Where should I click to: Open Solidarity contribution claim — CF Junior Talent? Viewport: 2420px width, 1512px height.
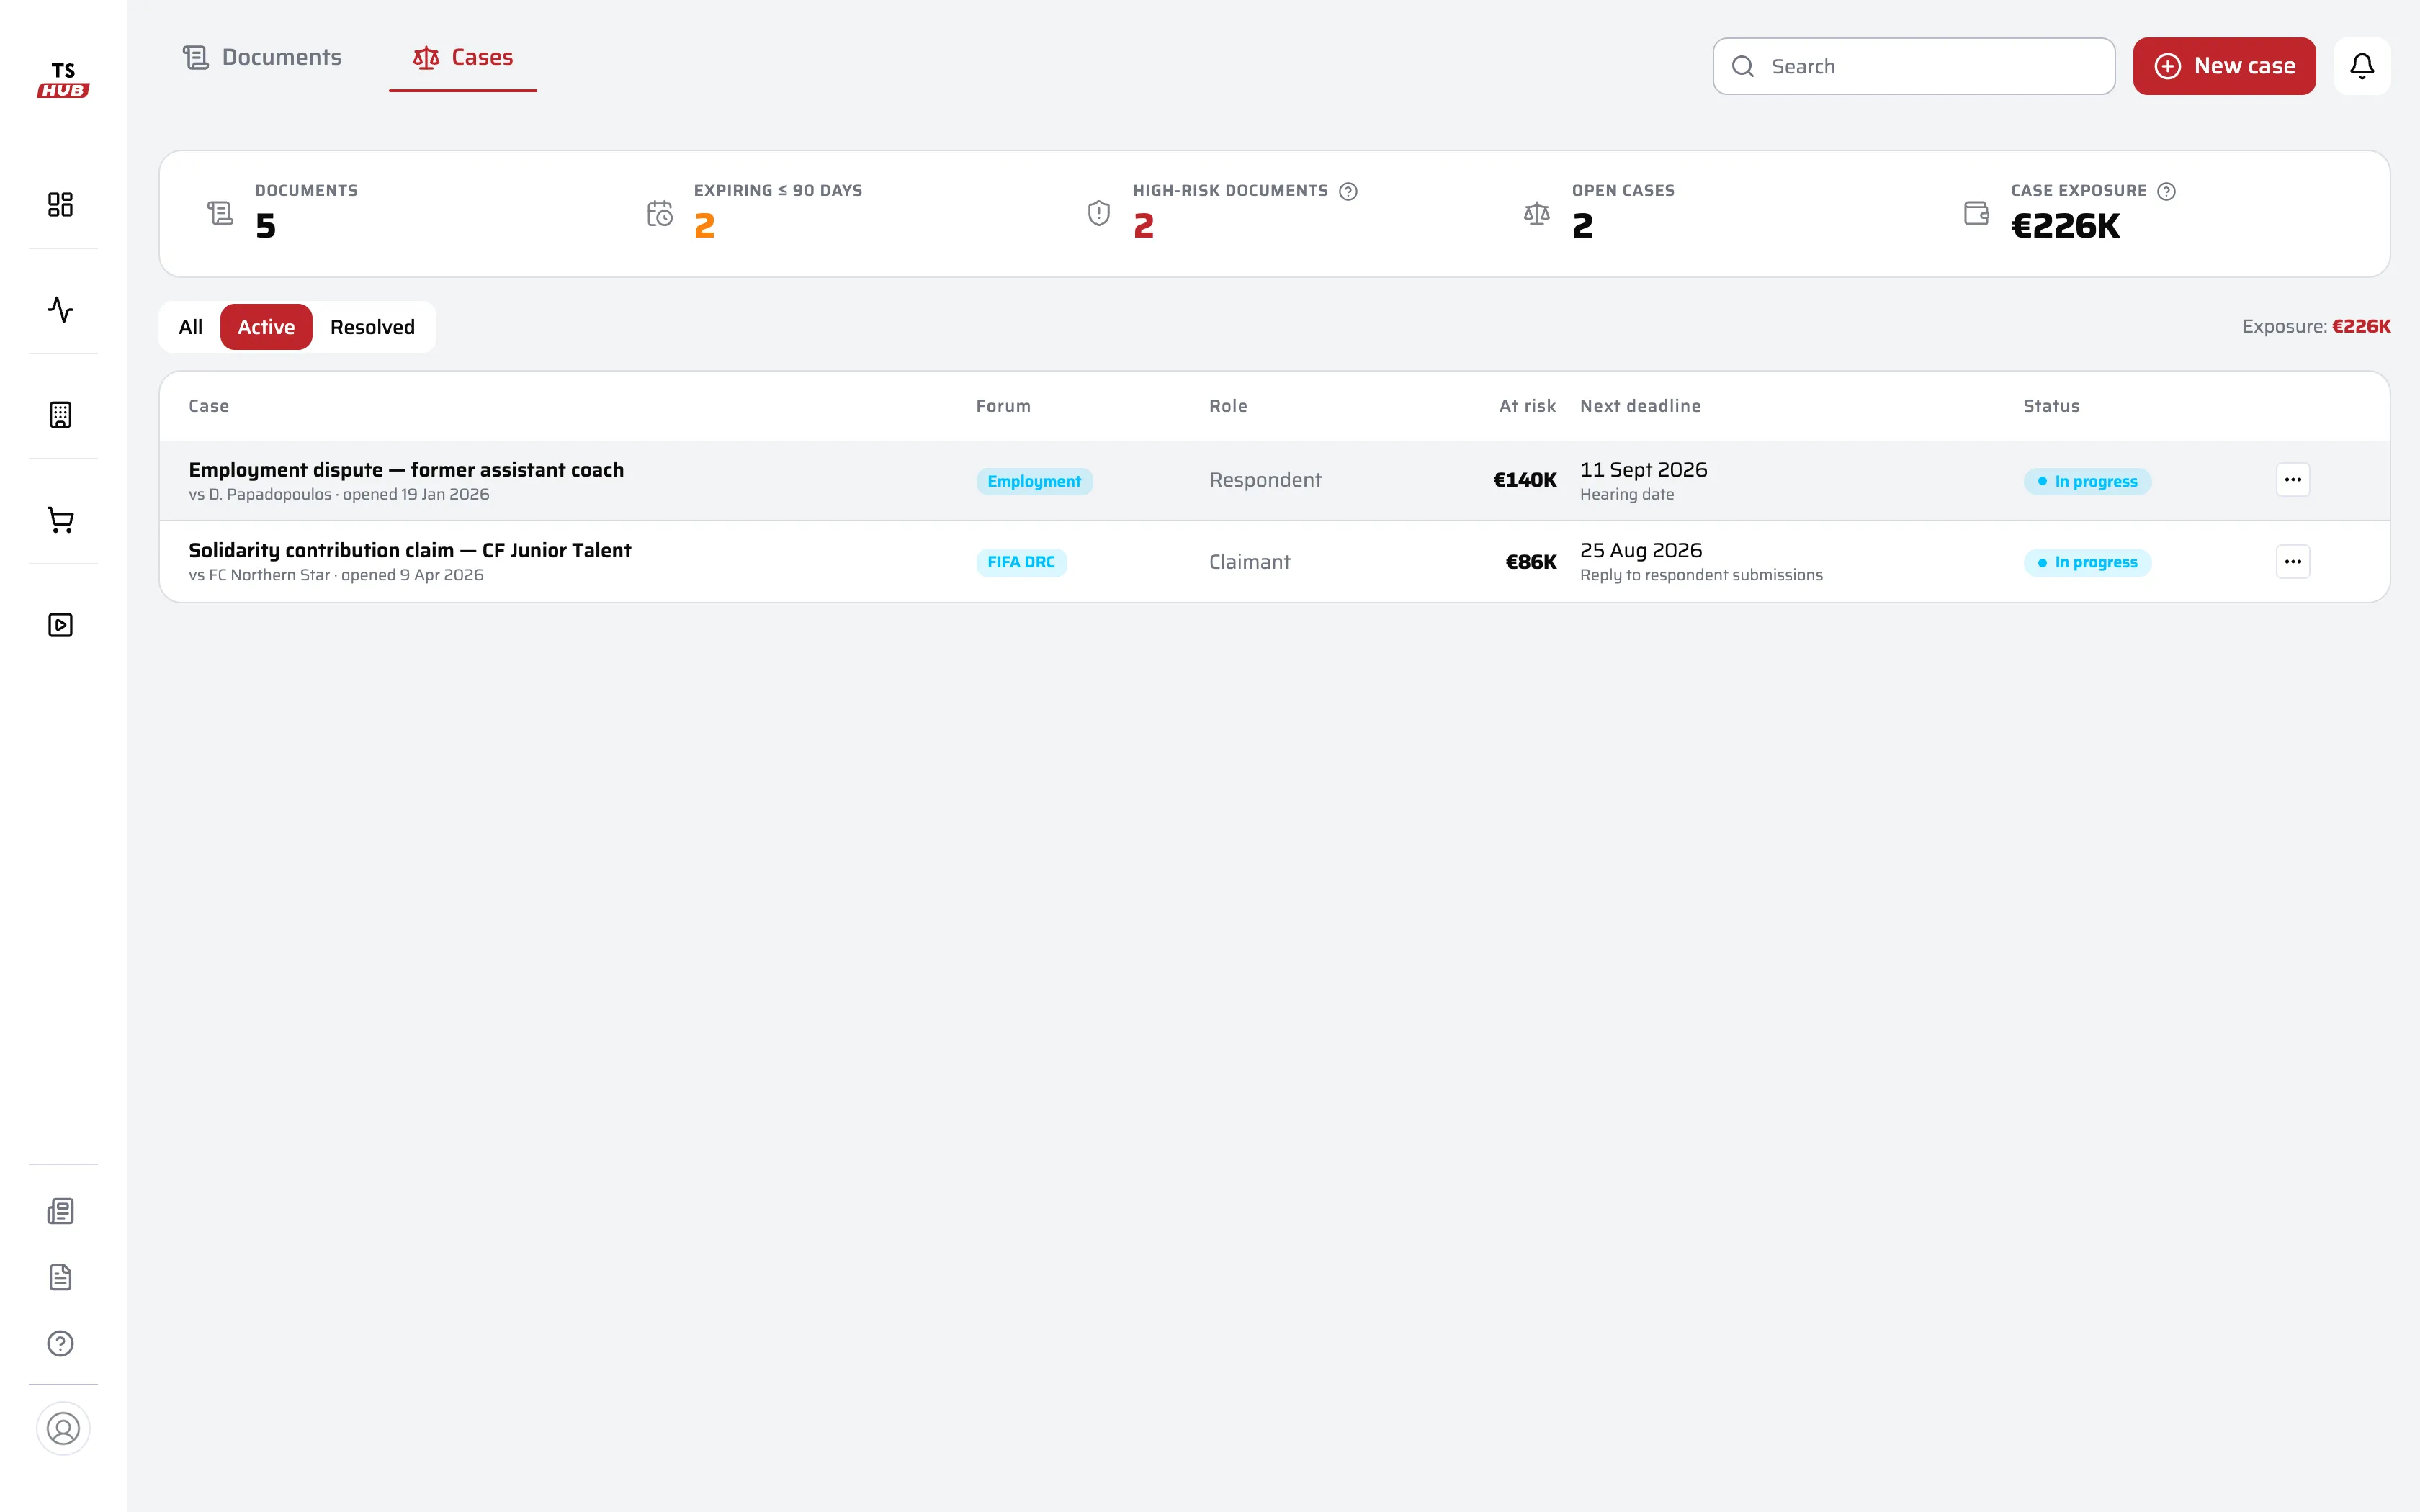coord(410,551)
